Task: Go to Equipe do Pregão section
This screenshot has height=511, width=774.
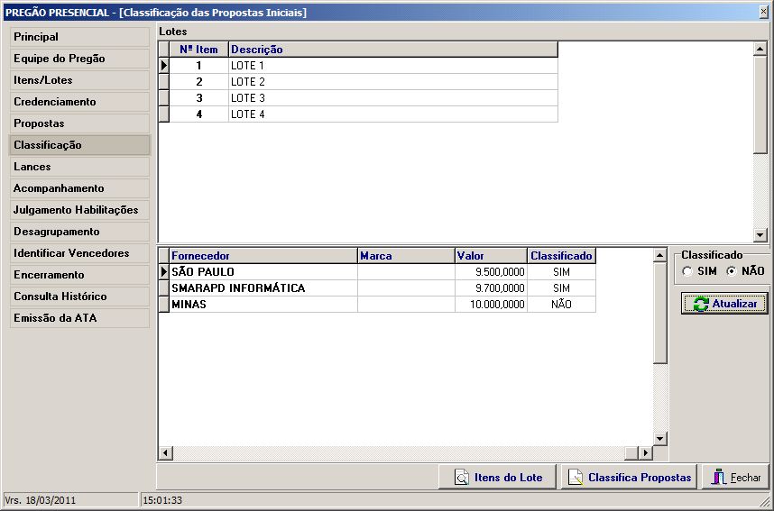Action: click(79, 59)
